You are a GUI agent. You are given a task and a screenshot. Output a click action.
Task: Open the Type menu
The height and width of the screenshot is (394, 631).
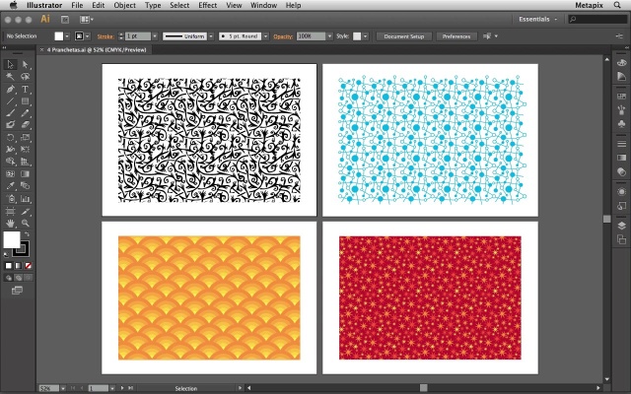[x=153, y=5]
